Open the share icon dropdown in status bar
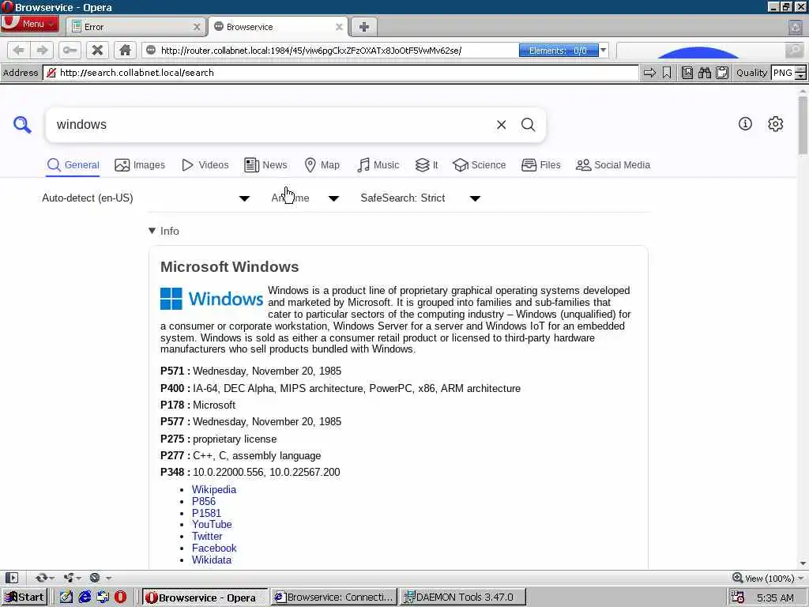The width and height of the screenshot is (809, 607). [x=72, y=578]
